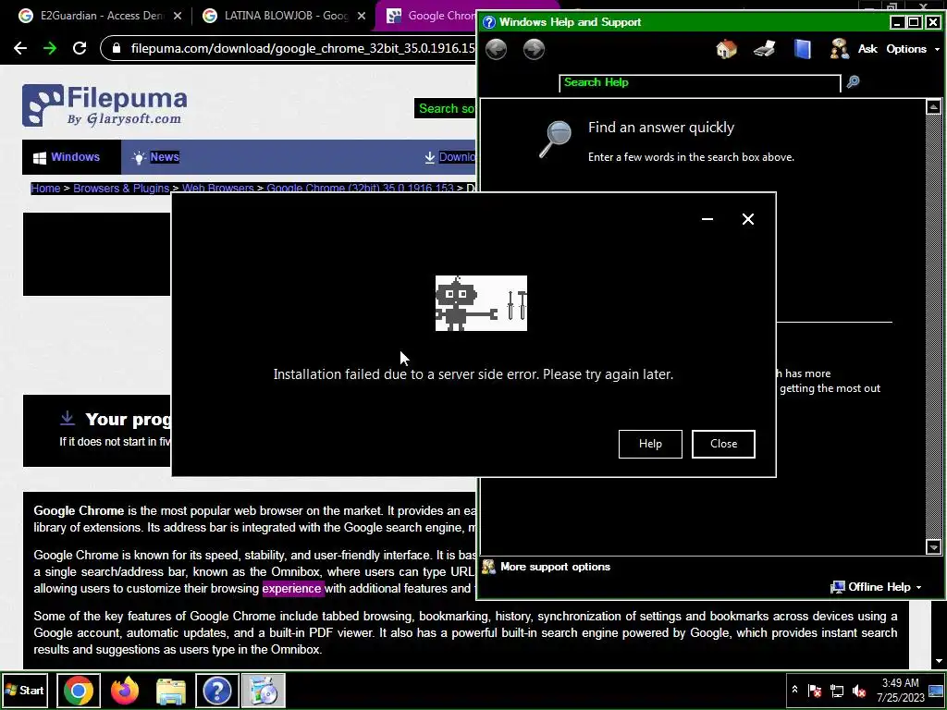Click the Search Help magnifier button
Screen dimensions: 947x710
tap(852, 82)
